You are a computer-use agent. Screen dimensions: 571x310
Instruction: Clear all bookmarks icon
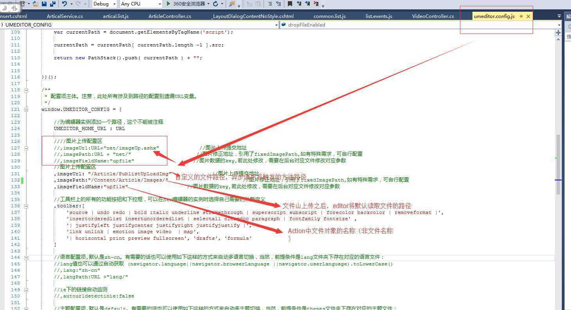(316, 4)
